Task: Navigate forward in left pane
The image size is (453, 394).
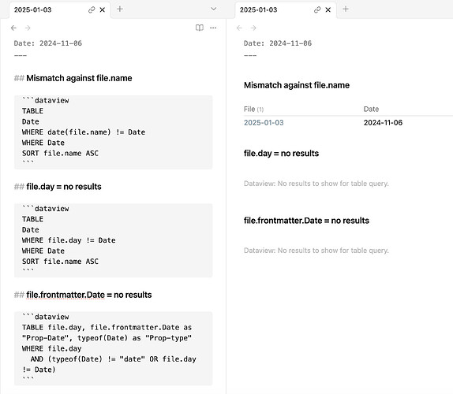Action: (28, 28)
